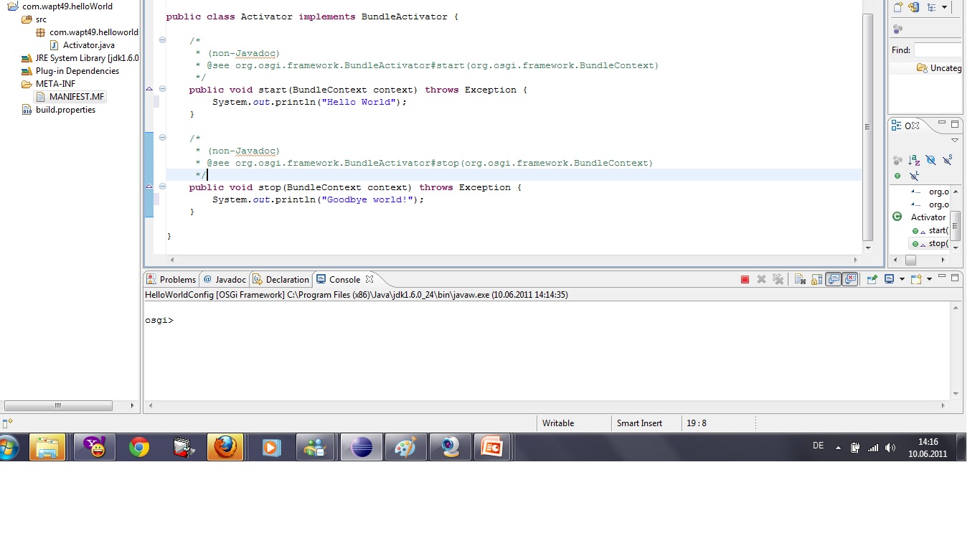
Task: Toggle show console when standard out changes
Action: click(x=833, y=280)
